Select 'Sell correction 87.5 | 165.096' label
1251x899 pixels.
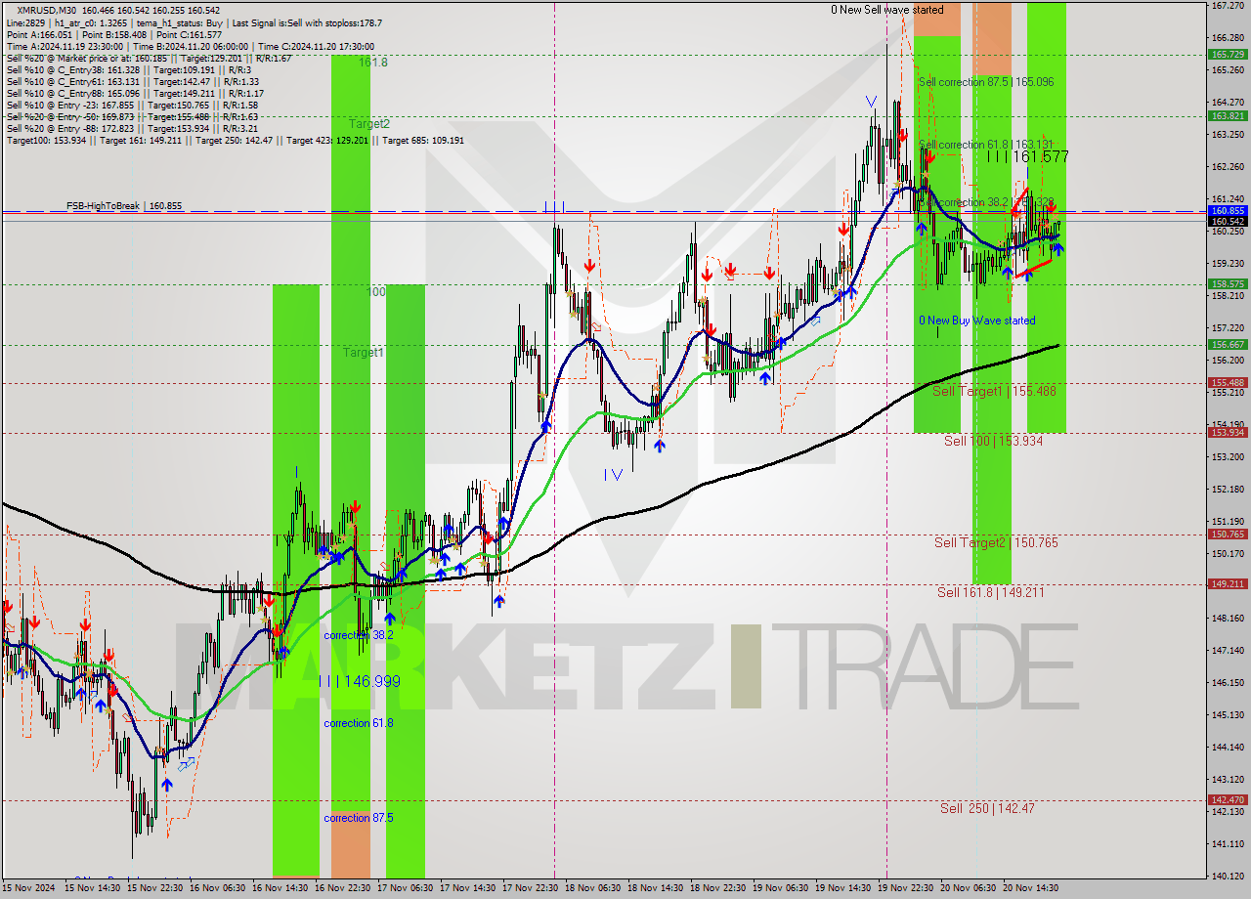985,82
